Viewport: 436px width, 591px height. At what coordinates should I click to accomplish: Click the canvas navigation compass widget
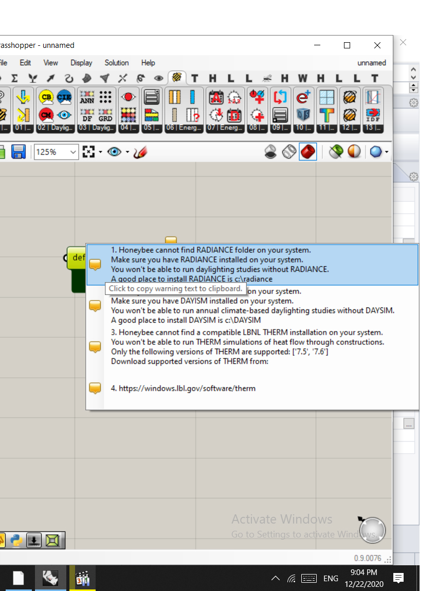(372, 530)
